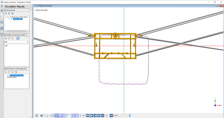Click the increase playback speed button
This screenshot has height=118, width=224.
point(111,115)
